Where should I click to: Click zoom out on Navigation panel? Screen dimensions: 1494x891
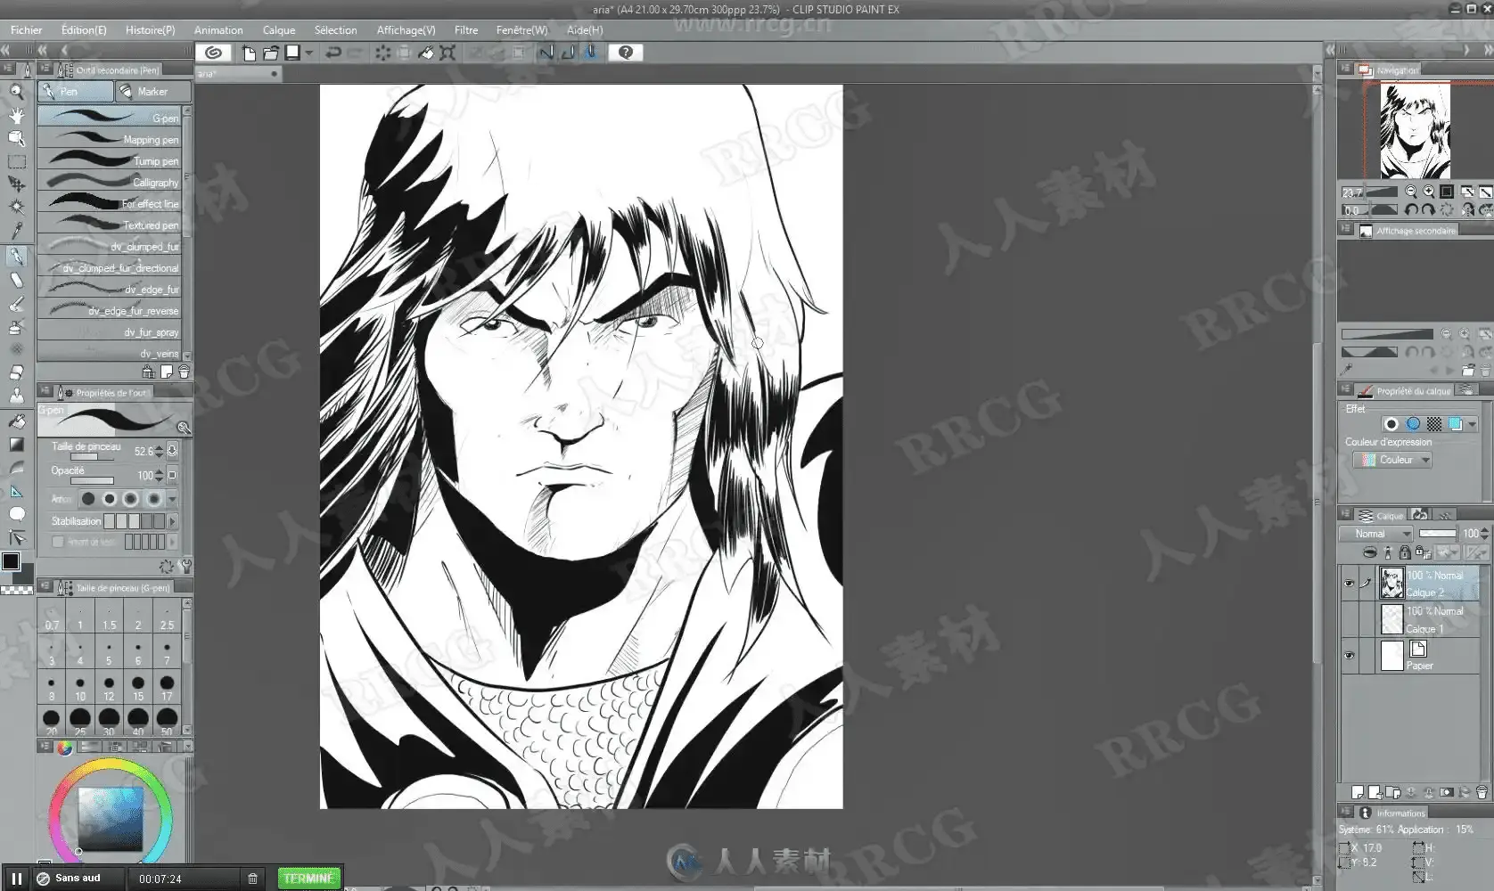(x=1410, y=192)
